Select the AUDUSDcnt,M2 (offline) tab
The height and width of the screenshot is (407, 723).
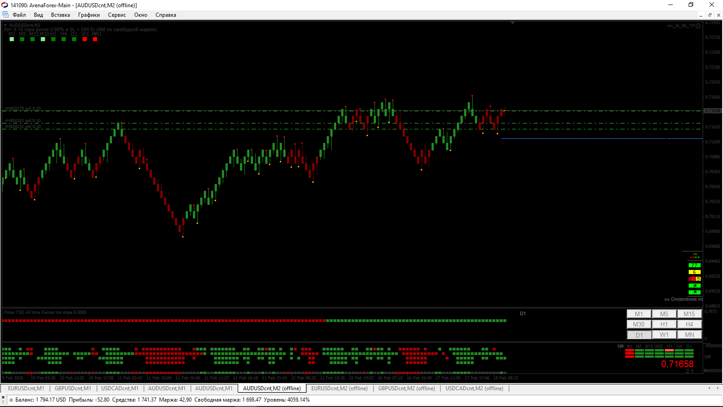272,388
